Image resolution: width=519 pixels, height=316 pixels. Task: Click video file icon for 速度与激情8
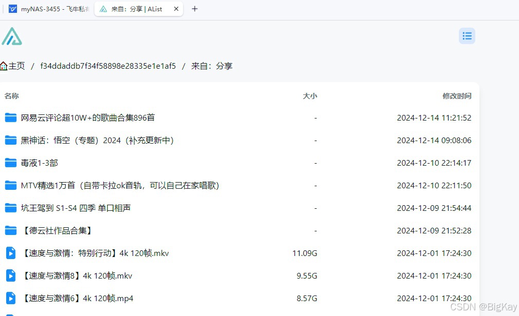11,275
